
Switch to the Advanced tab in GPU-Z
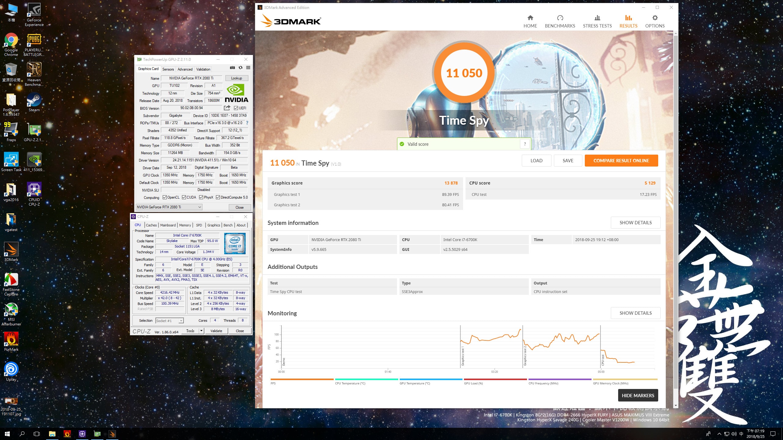point(185,69)
